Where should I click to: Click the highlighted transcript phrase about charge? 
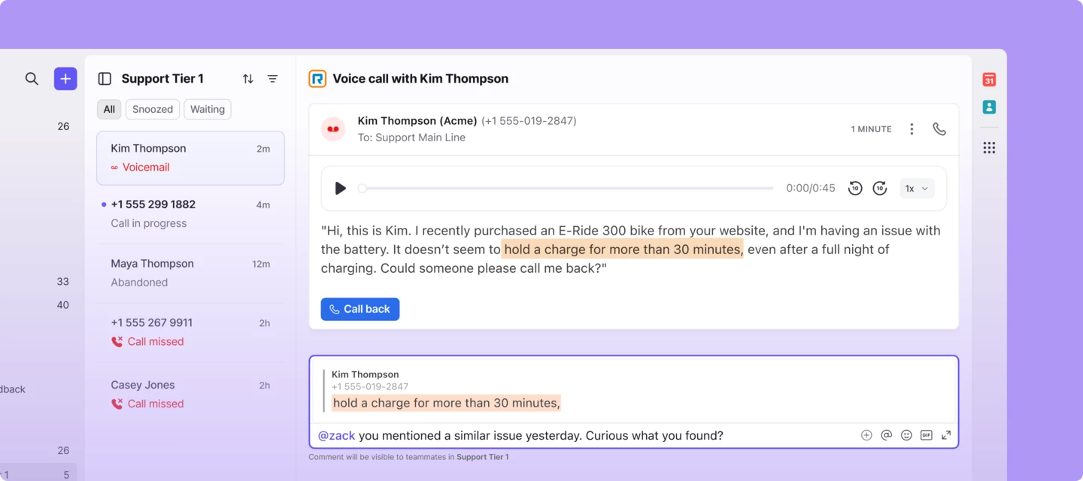623,250
